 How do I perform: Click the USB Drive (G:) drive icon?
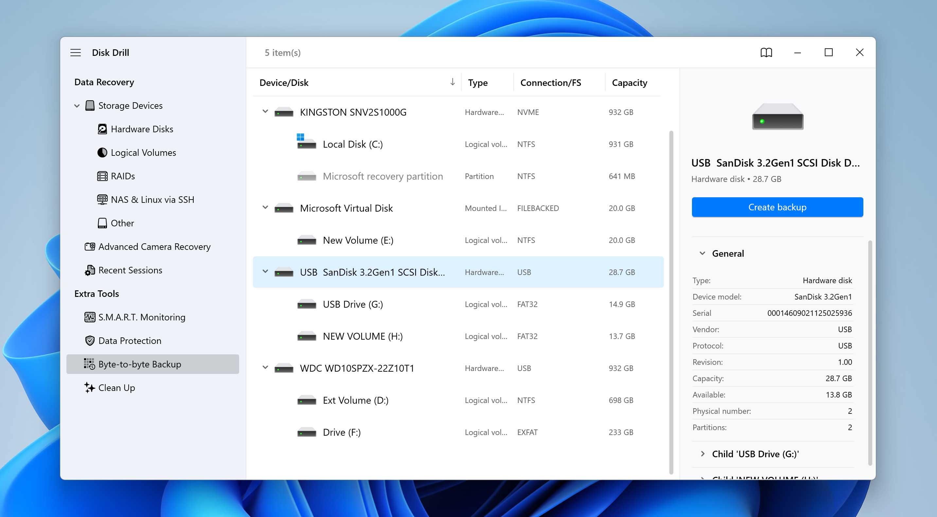pyautogui.click(x=307, y=304)
